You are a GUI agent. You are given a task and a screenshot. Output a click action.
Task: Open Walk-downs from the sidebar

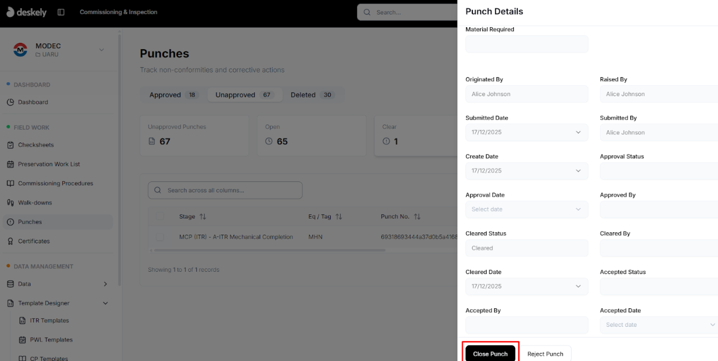coord(35,203)
